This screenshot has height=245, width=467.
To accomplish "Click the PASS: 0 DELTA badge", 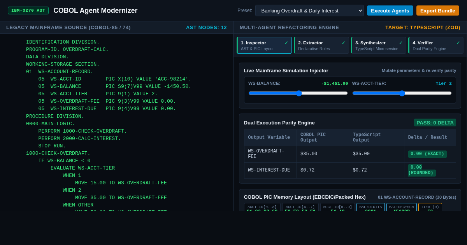I will point(435,122).
